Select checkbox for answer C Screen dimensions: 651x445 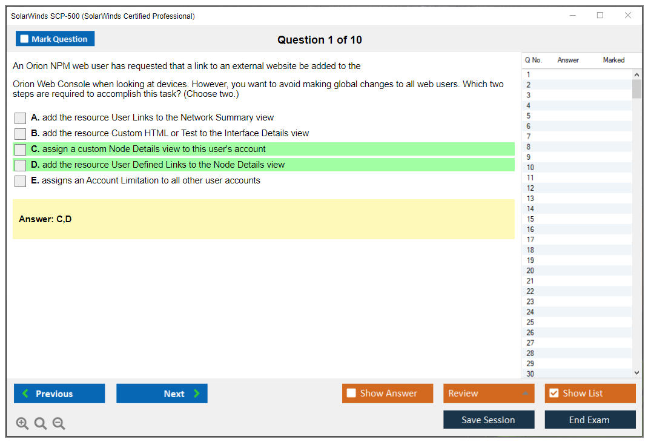click(21, 150)
